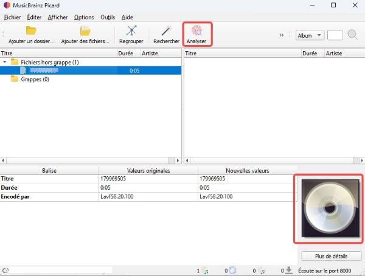
Task: Sort left pane by Artiste column header
Action: click(x=161, y=53)
